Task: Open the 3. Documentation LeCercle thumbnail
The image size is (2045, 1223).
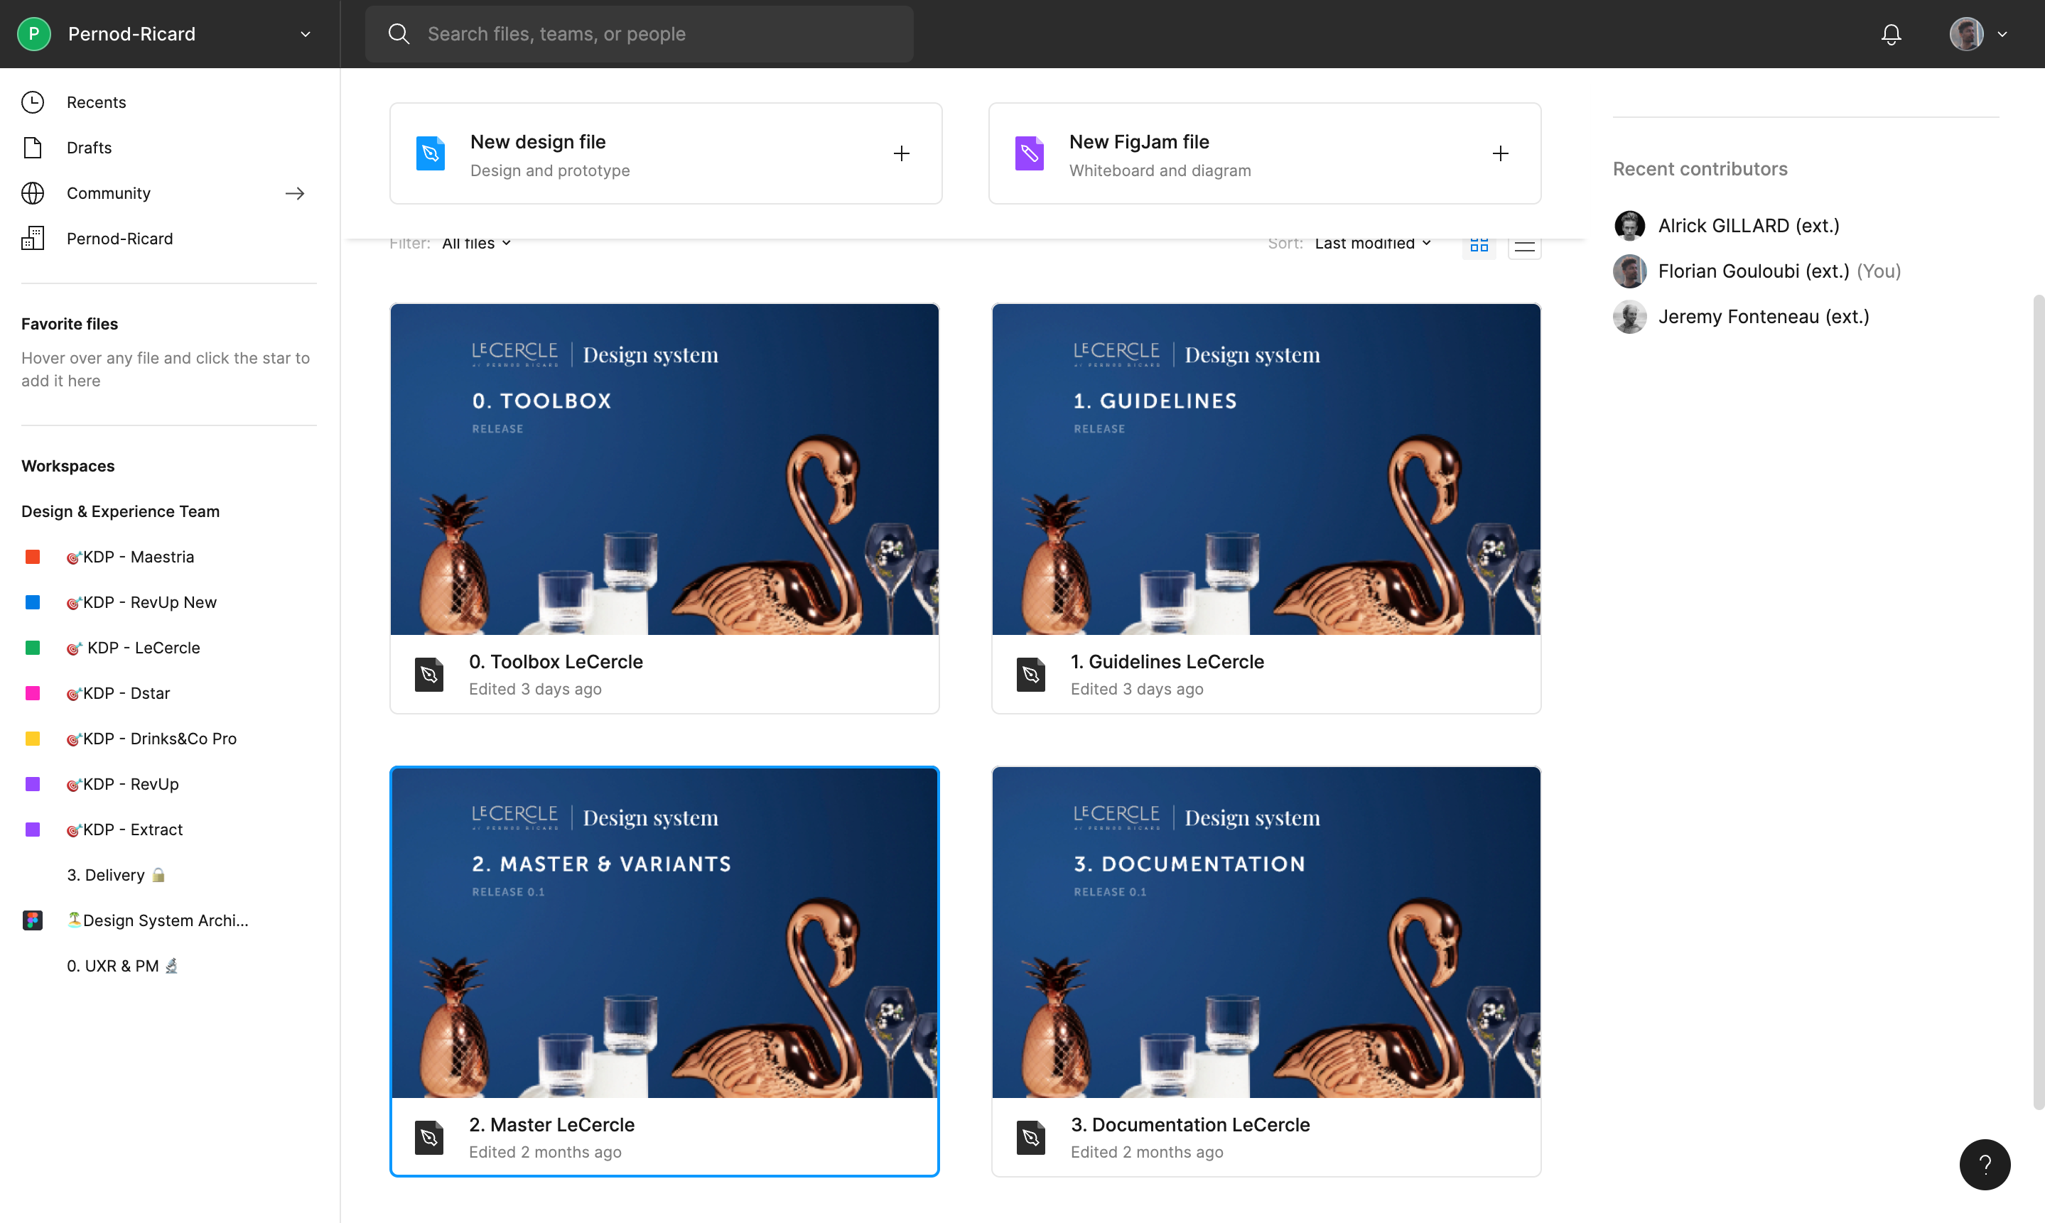Action: [x=1266, y=931]
